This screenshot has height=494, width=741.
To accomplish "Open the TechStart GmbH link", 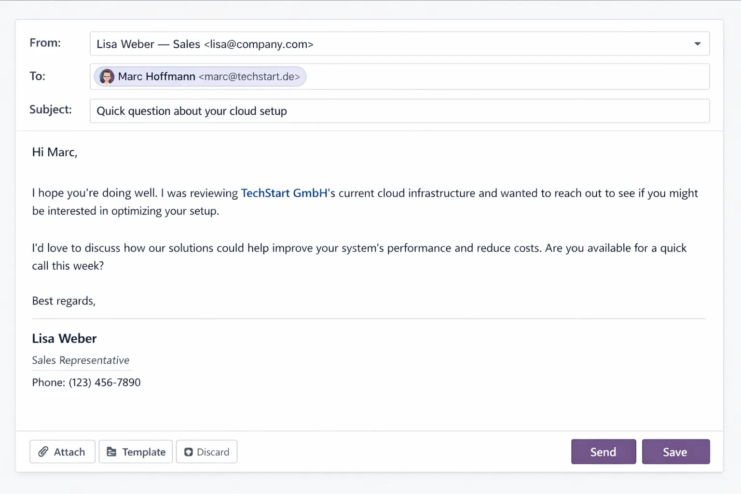I will (284, 192).
